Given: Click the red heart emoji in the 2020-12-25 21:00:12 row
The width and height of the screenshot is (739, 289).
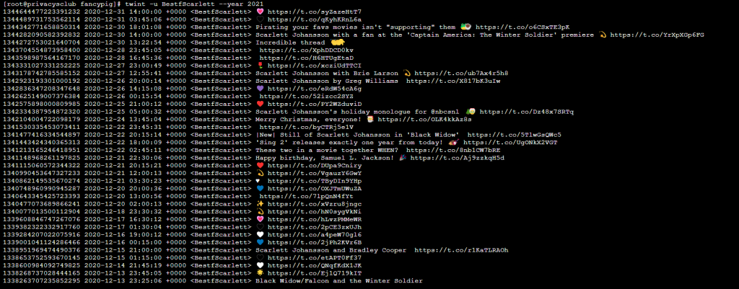Looking at the screenshot, I should 260,104.
